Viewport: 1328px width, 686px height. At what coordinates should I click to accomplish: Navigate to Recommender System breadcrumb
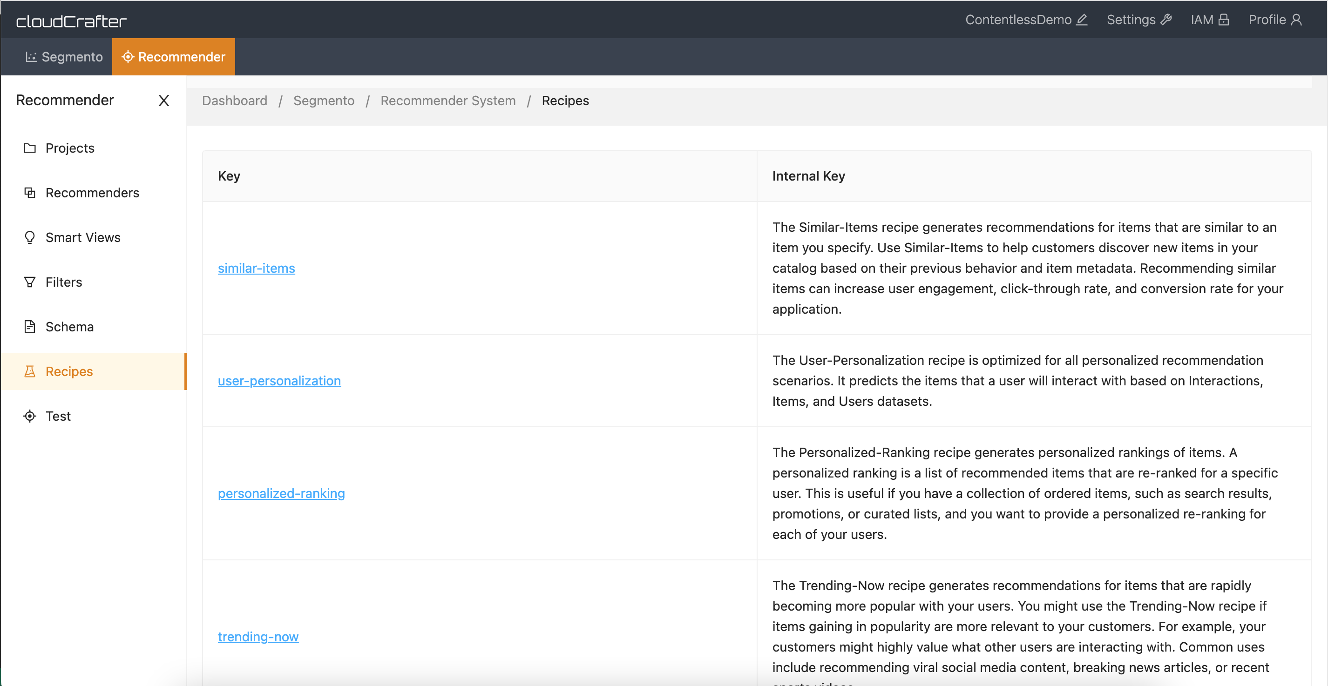coord(448,101)
